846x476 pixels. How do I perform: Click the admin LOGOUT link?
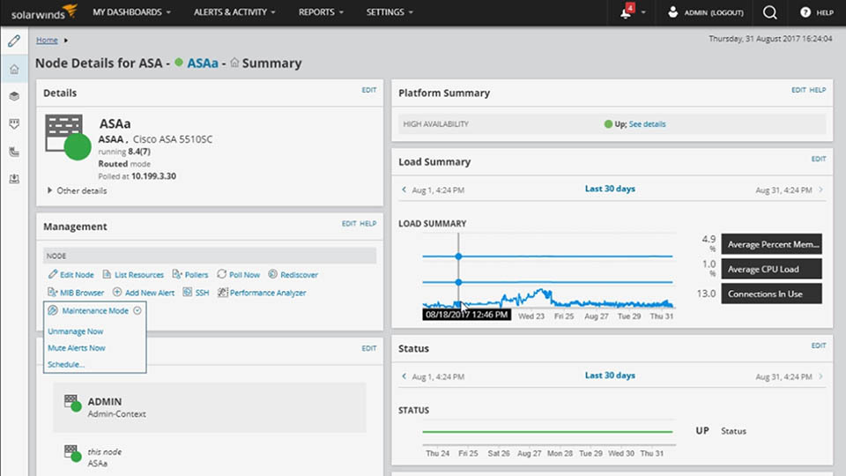(x=725, y=12)
